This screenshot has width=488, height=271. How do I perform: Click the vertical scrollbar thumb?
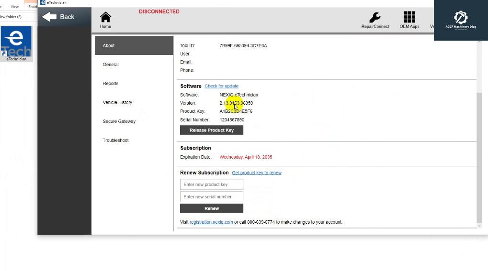(479, 157)
